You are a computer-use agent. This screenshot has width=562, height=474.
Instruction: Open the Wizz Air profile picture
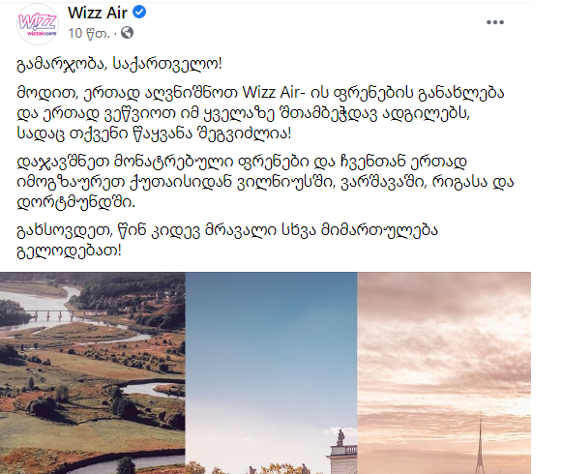38,23
